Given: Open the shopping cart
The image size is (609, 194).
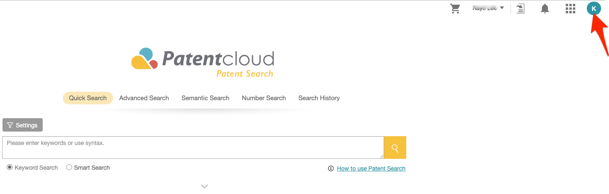Looking at the screenshot, I should click(455, 8).
